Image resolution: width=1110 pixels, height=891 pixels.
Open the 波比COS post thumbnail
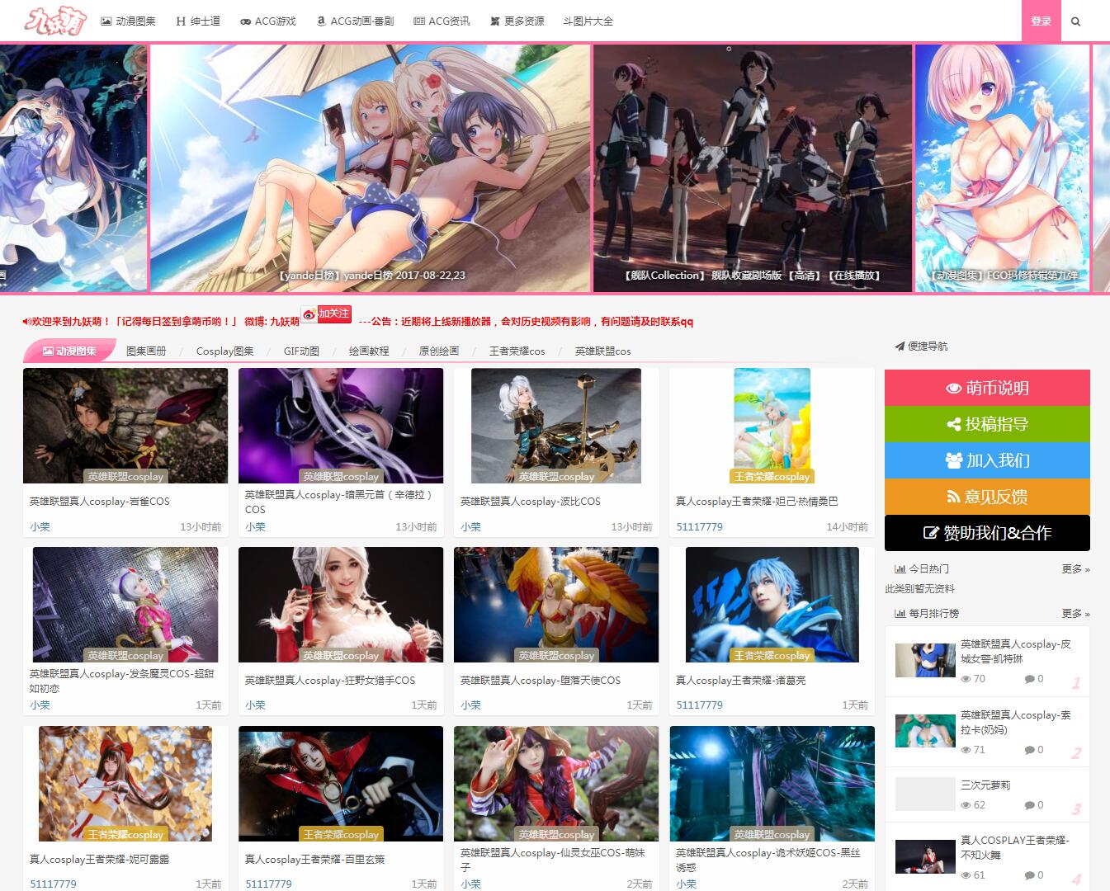(x=556, y=426)
